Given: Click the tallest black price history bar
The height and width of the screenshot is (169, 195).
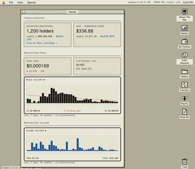Looking at the screenshot, I should [52, 95].
